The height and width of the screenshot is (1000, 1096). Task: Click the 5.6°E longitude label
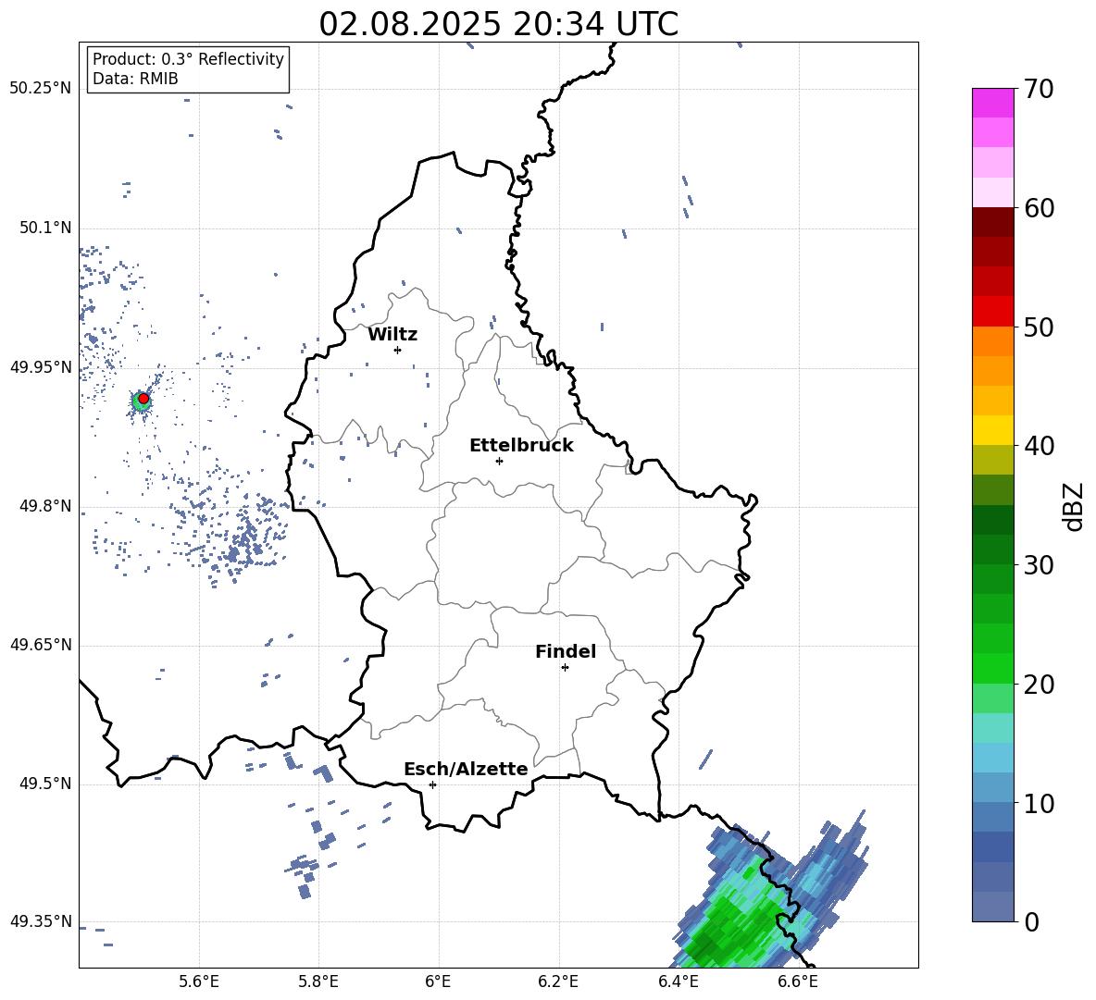tap(198, 981)
